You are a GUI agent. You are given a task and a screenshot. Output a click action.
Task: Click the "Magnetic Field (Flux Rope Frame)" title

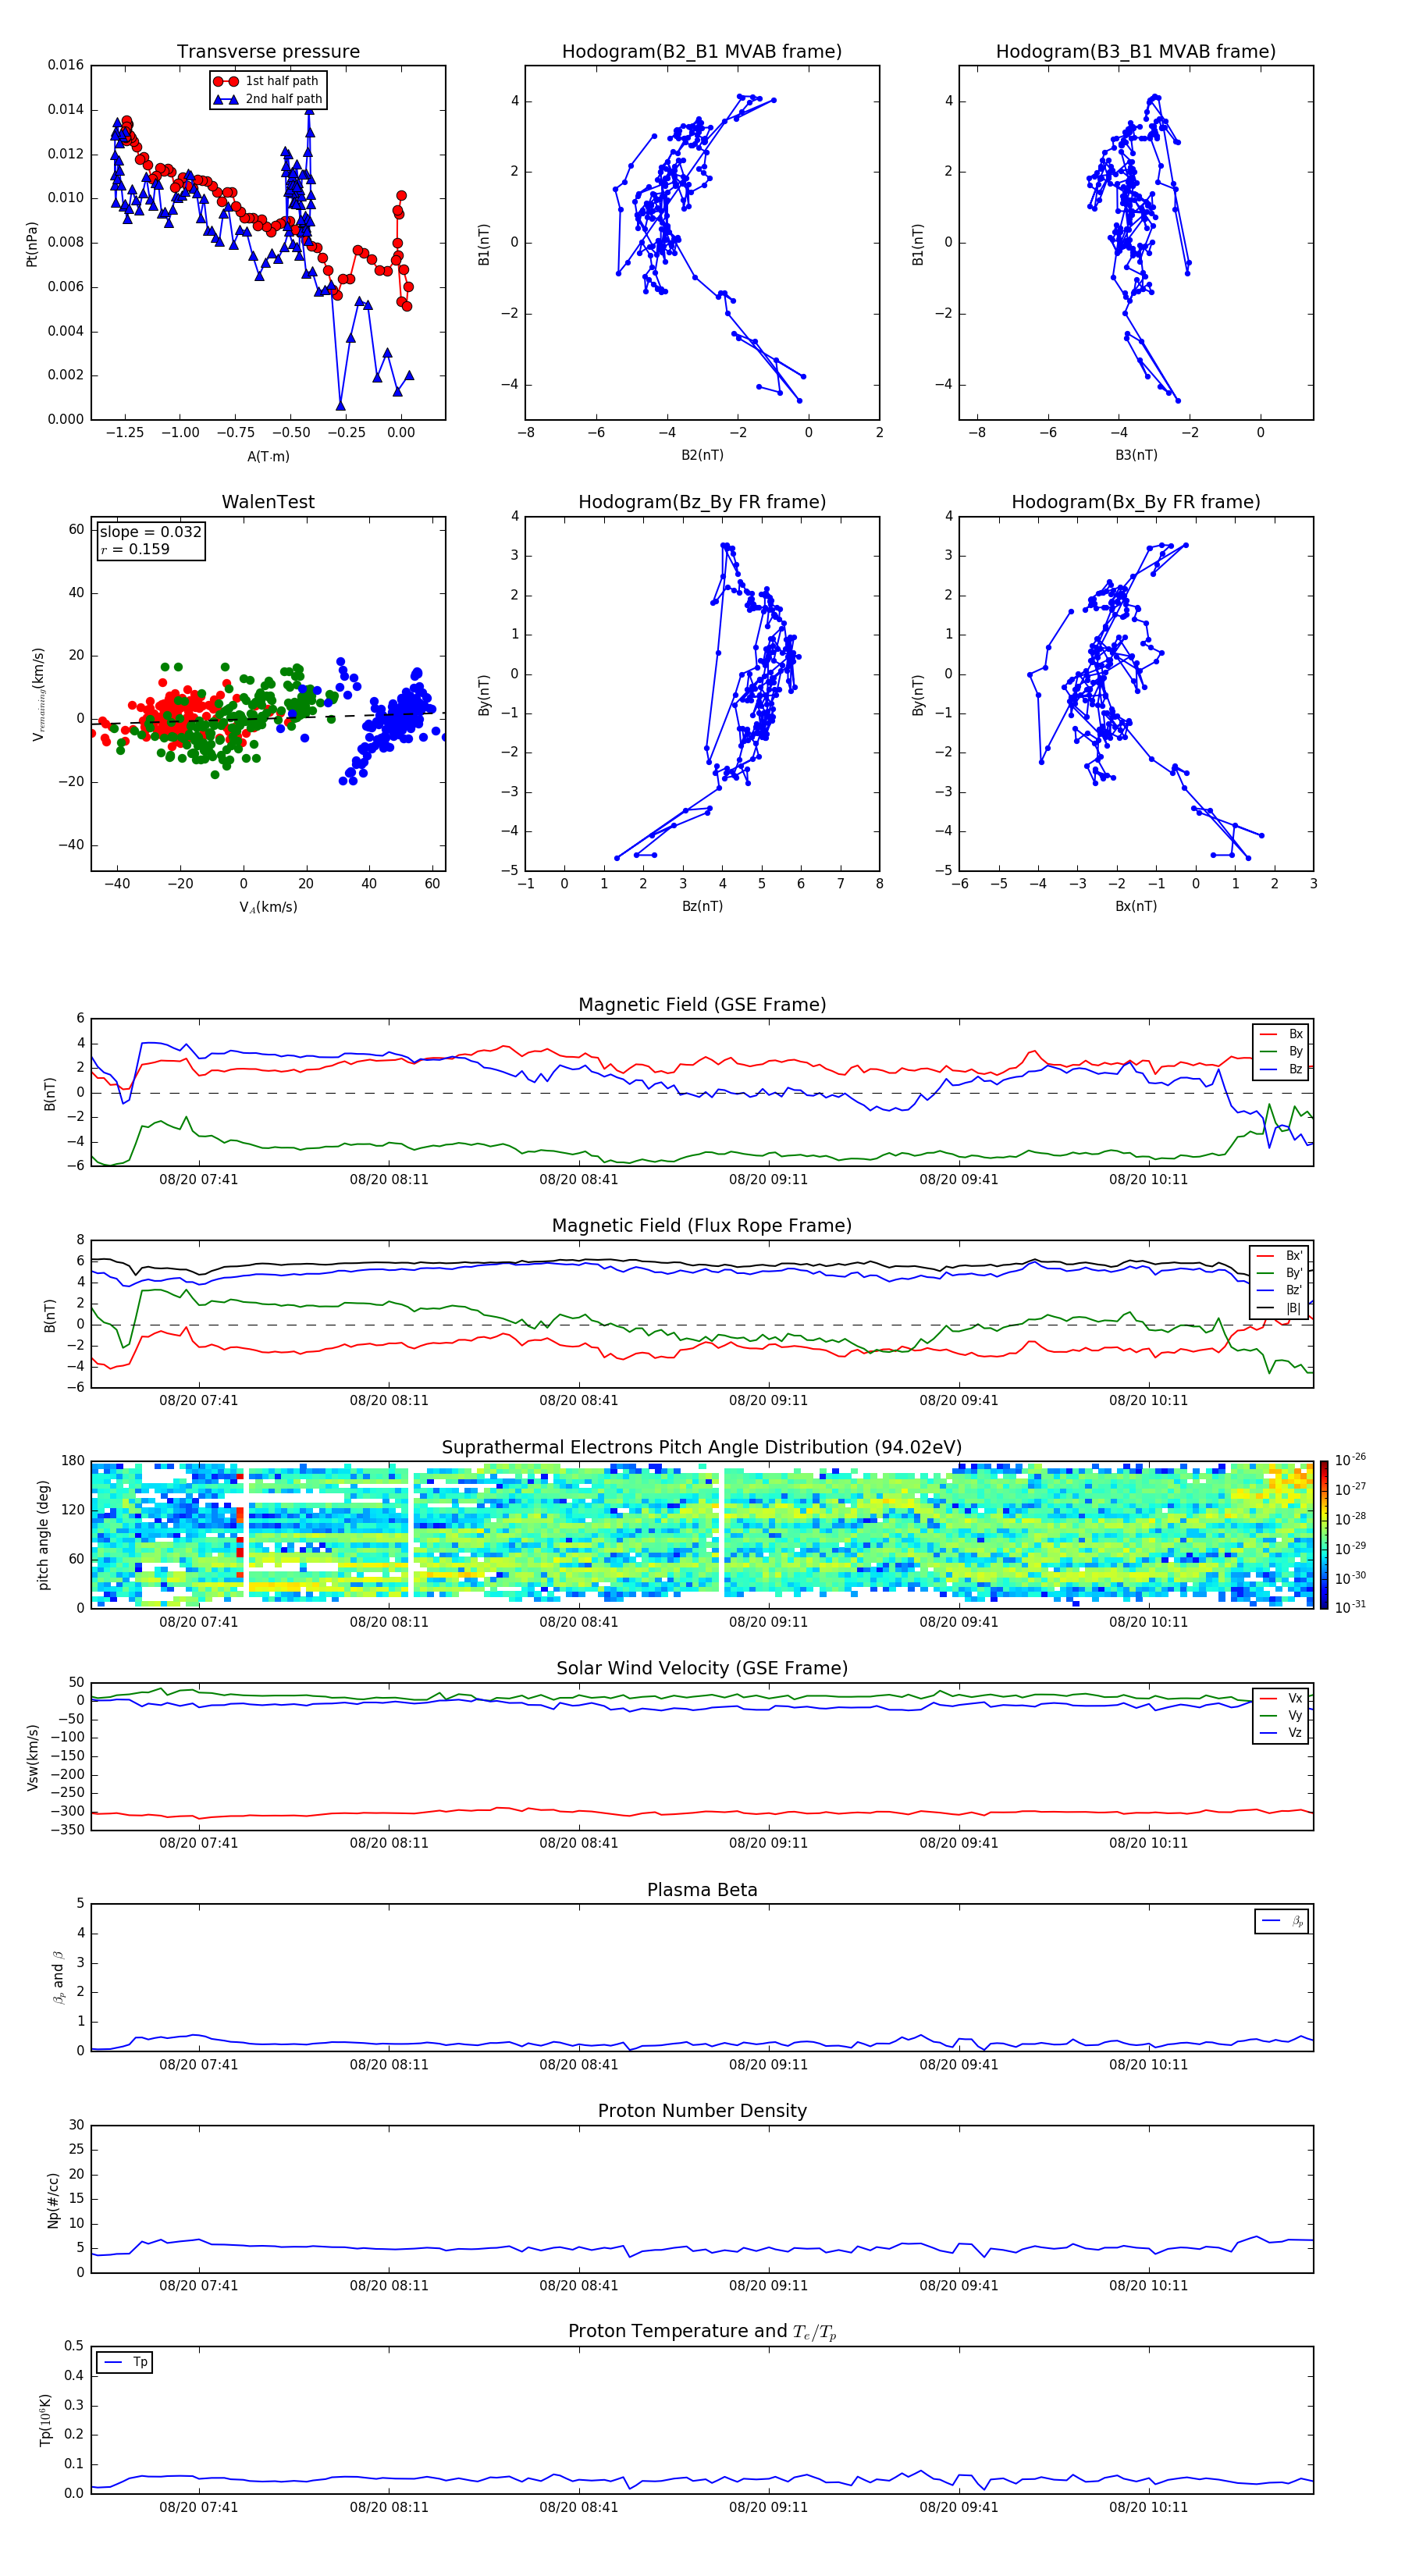tap(702, 1226)
